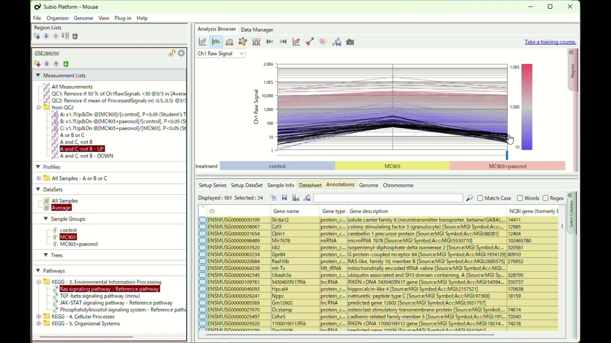Viewport: 611px width, 343px height.
Task: Click the blue slider marker under chart
Action: pos(507,155)
